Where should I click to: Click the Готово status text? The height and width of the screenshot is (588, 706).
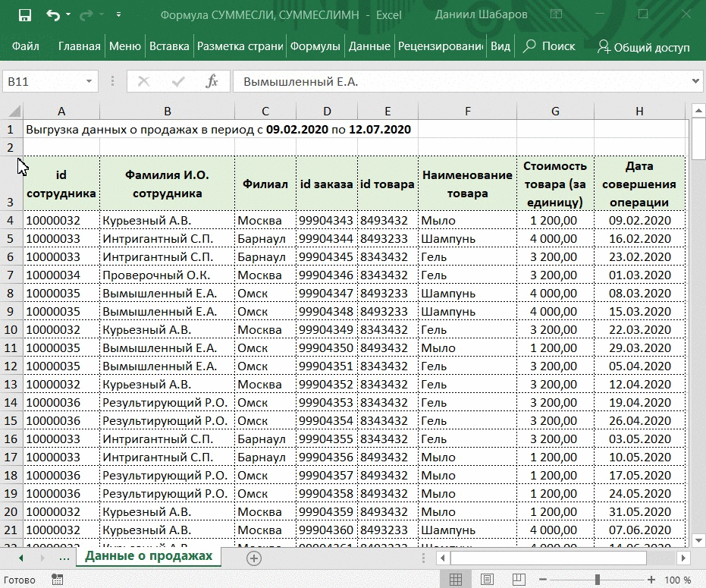coord(20,580)
